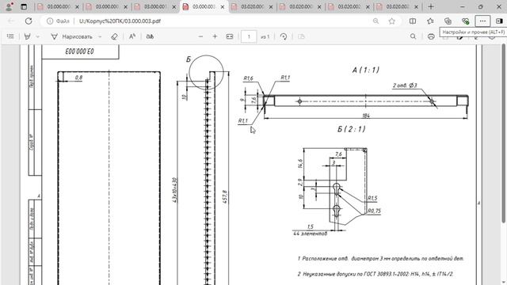This screenshot has height=285, width=507.
Task: Reload the PDF page
Action: coord(29,21)
